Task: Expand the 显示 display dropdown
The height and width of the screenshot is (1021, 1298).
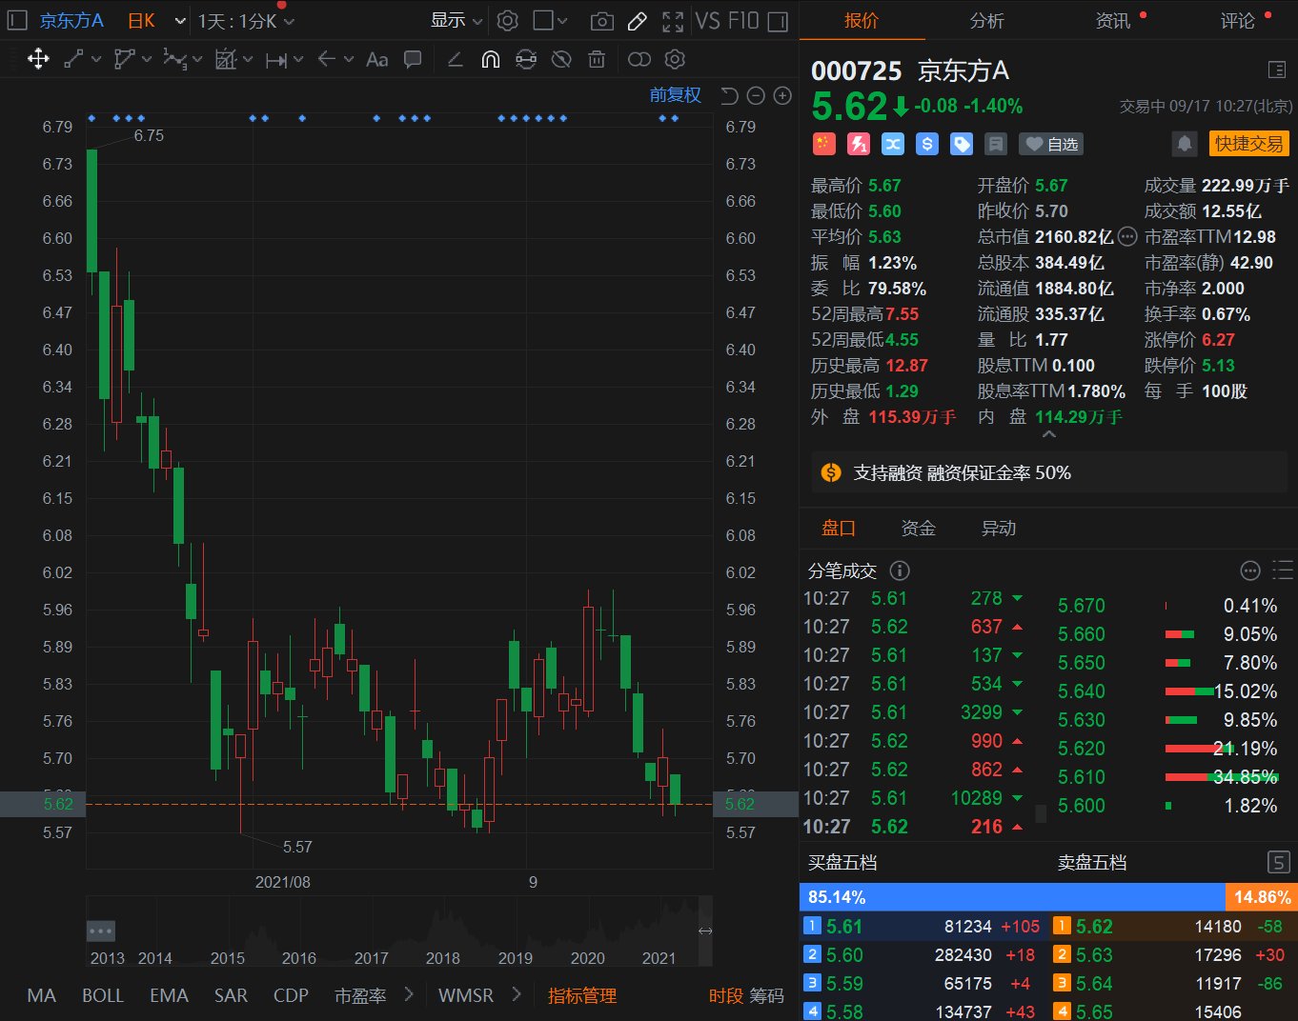Action: tap(456, 20)
